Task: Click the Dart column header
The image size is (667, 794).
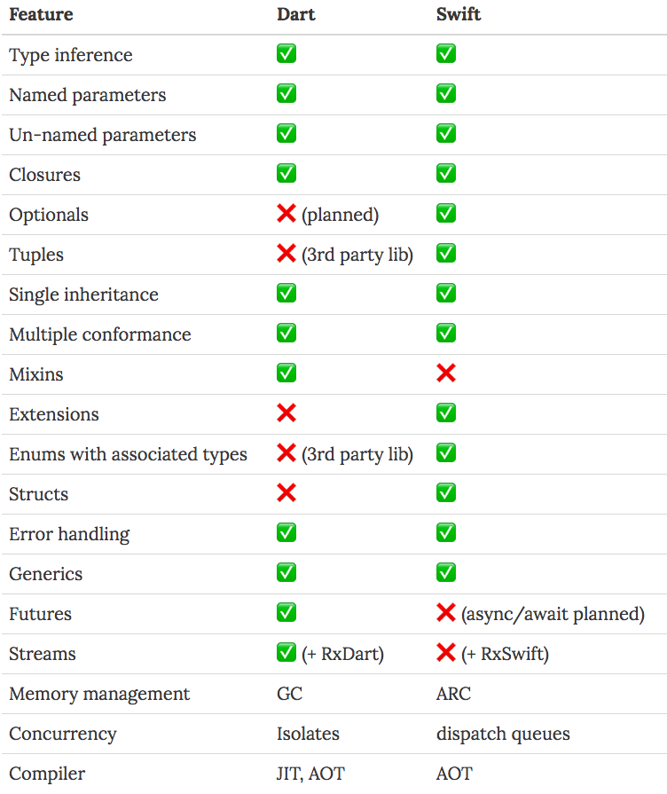Action: pos(295,14)
